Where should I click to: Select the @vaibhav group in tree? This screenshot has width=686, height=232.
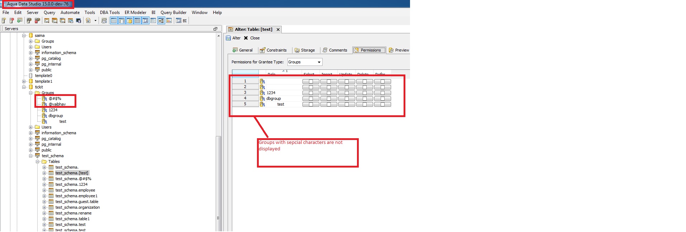point(57,104)
